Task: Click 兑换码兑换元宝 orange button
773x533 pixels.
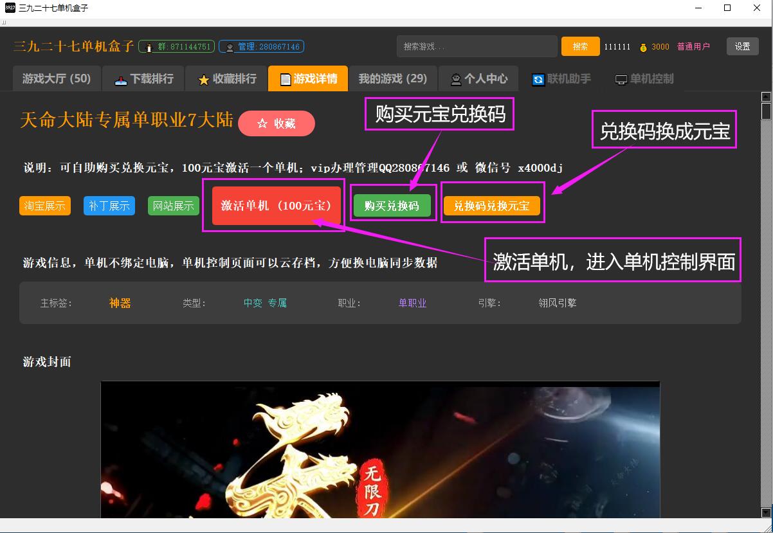Action: coord(491,206)
